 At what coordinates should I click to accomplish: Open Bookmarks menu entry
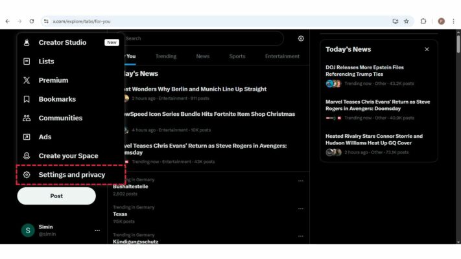(71, 99)
